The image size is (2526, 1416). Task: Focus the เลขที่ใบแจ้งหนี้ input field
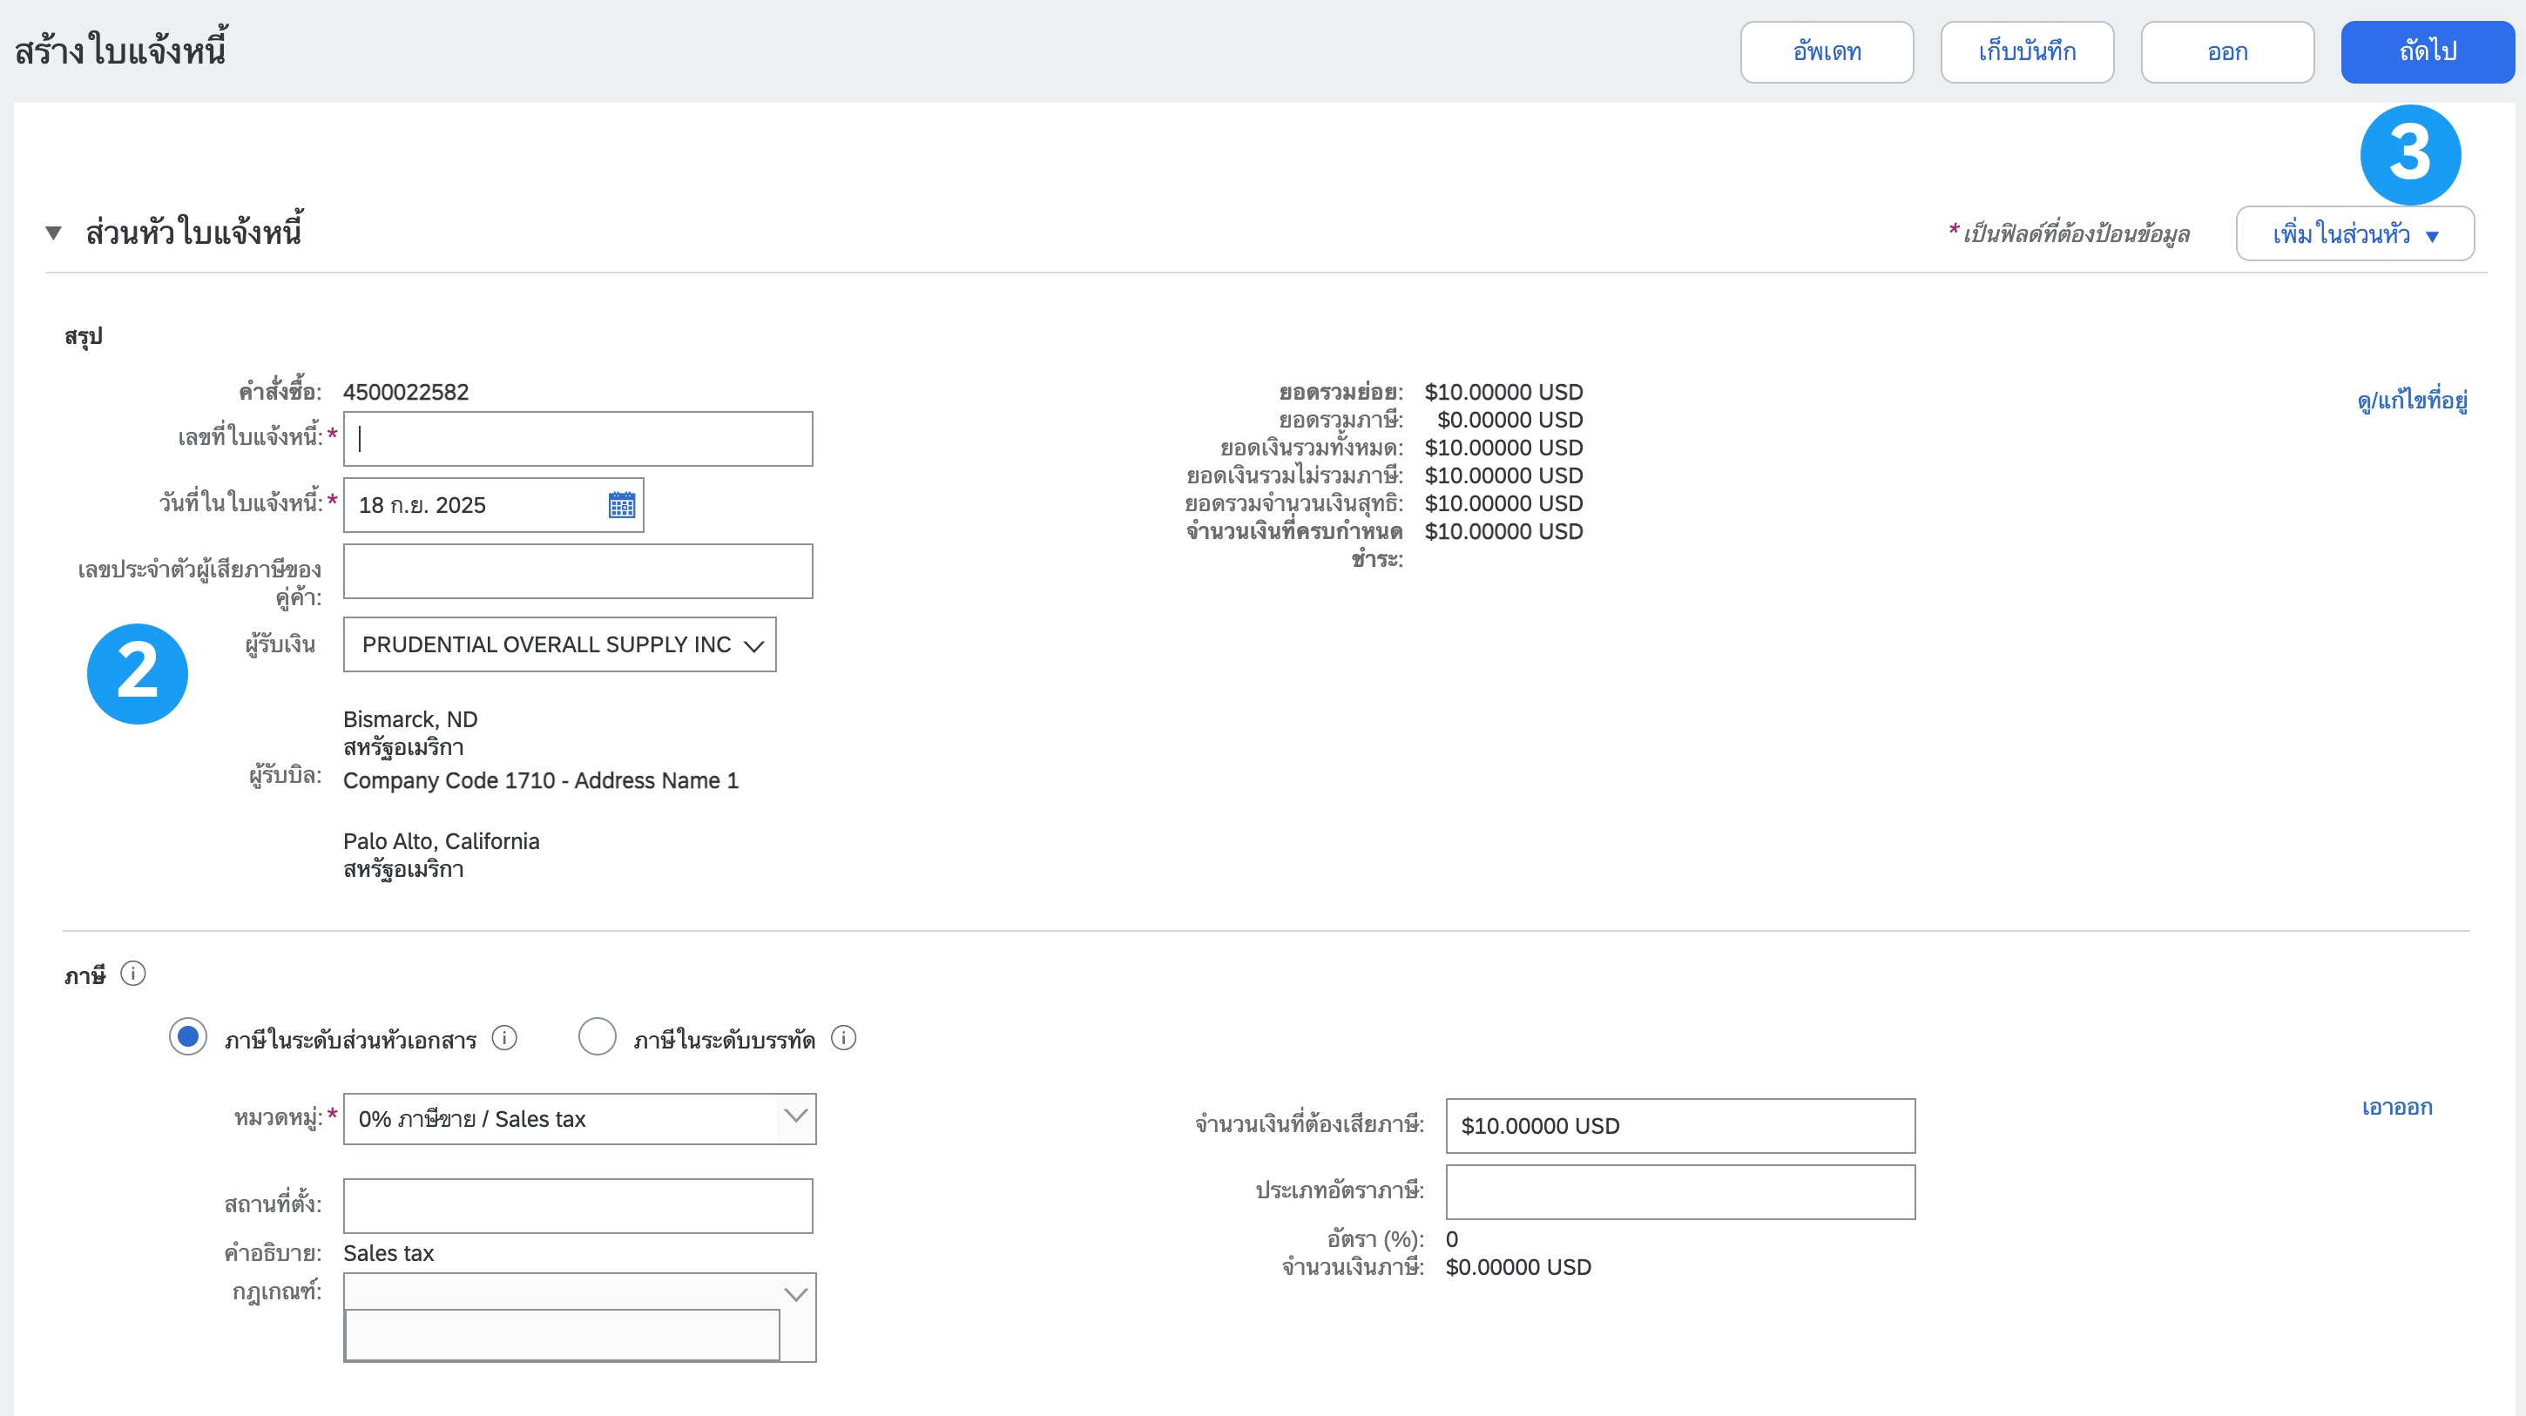(578, 438)
